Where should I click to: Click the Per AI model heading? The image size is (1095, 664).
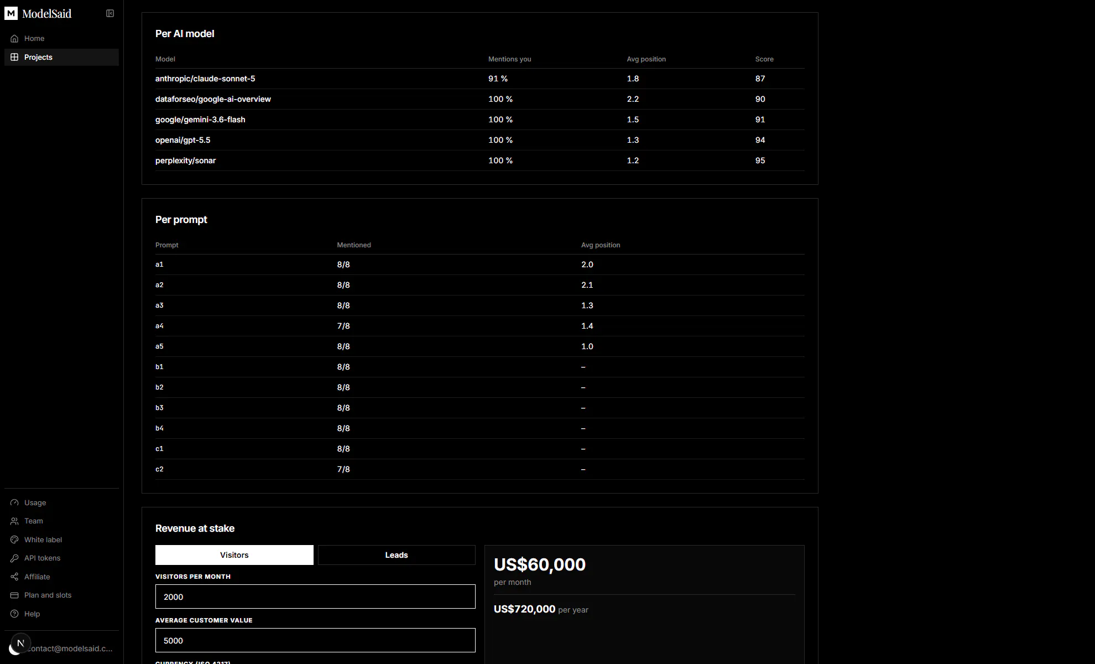(x=185, y=34)
